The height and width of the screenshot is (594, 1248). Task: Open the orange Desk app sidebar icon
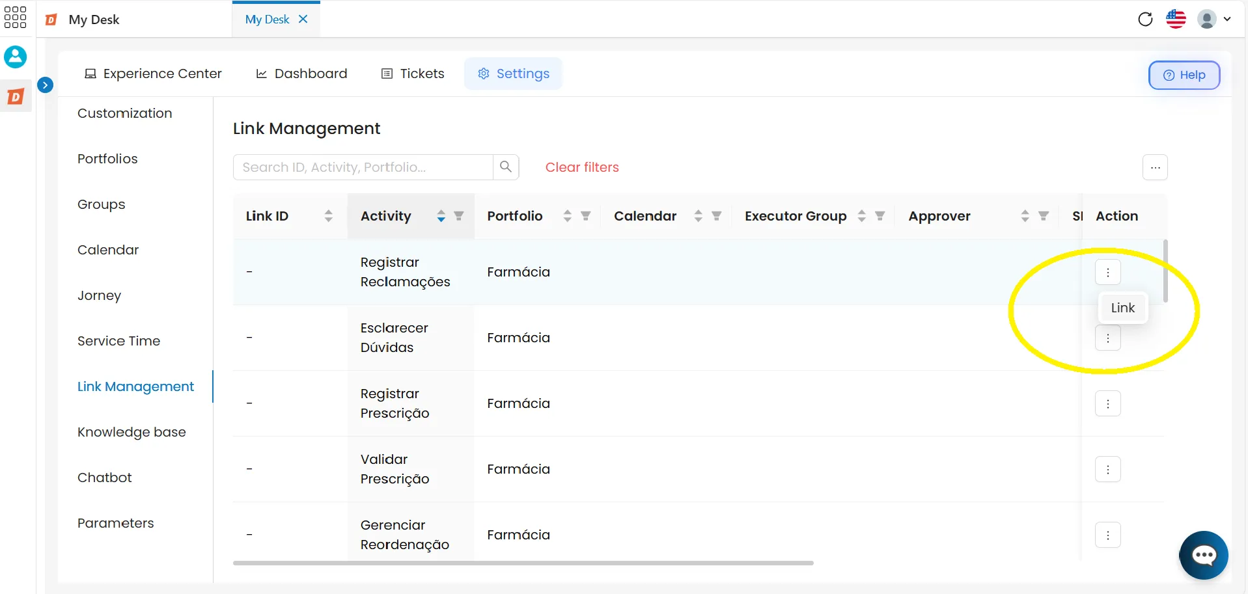16,97
